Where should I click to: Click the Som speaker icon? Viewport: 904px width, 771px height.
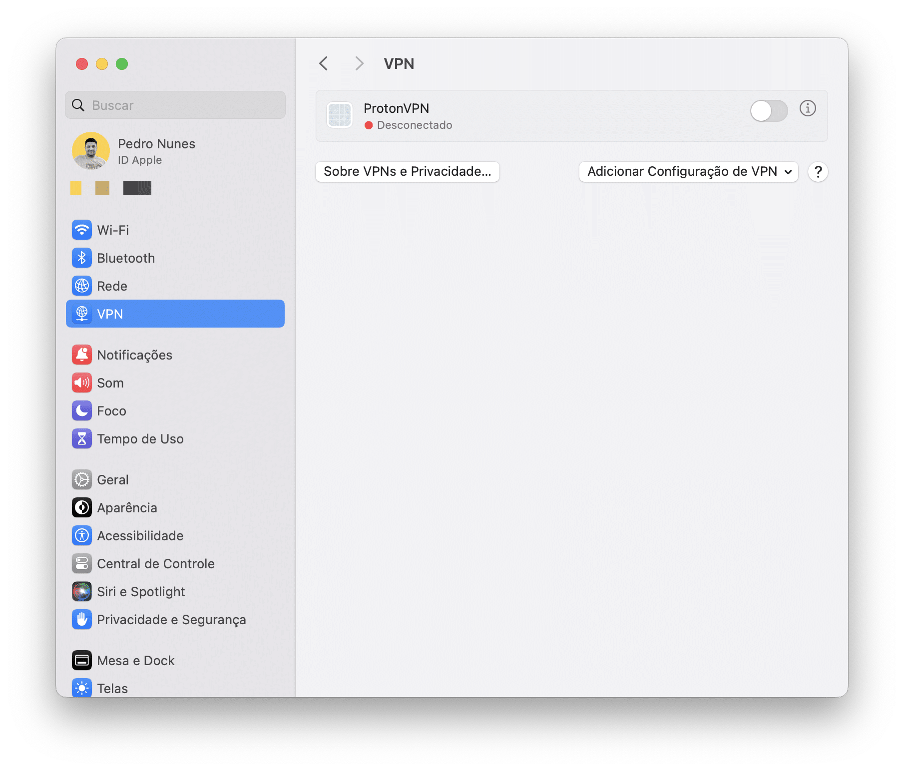pos(82,383)
